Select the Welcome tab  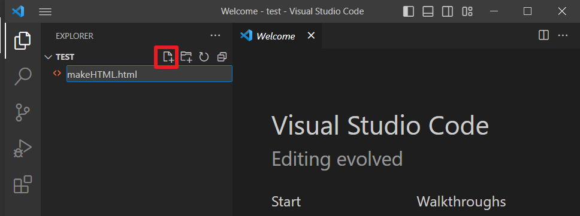pos(276,36)
